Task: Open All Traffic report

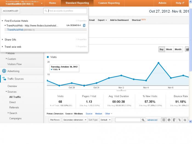Action: click(x=15, y=97)
